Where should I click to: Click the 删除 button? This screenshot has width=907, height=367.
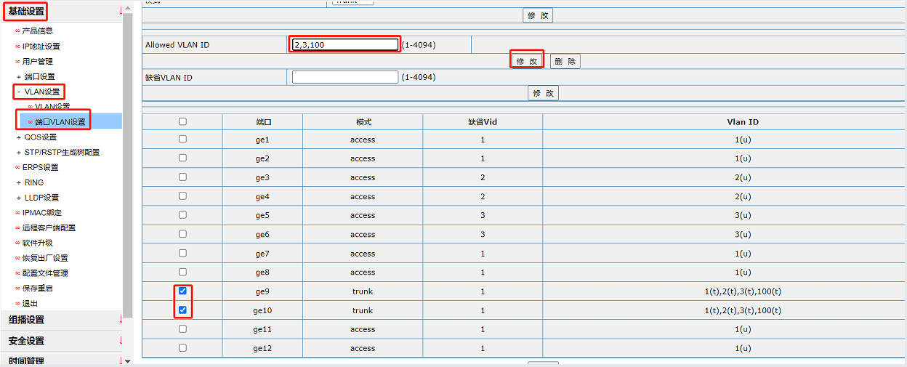[565, 62]
